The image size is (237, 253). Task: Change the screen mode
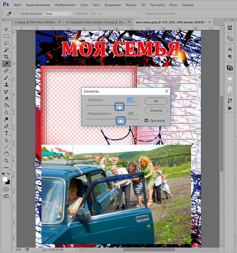6,196
